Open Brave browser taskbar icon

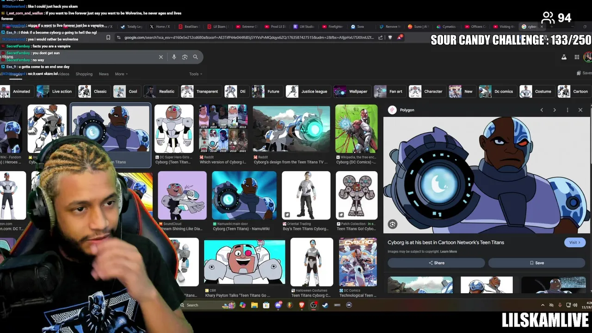pyautogui.click(x=302, y=305)
